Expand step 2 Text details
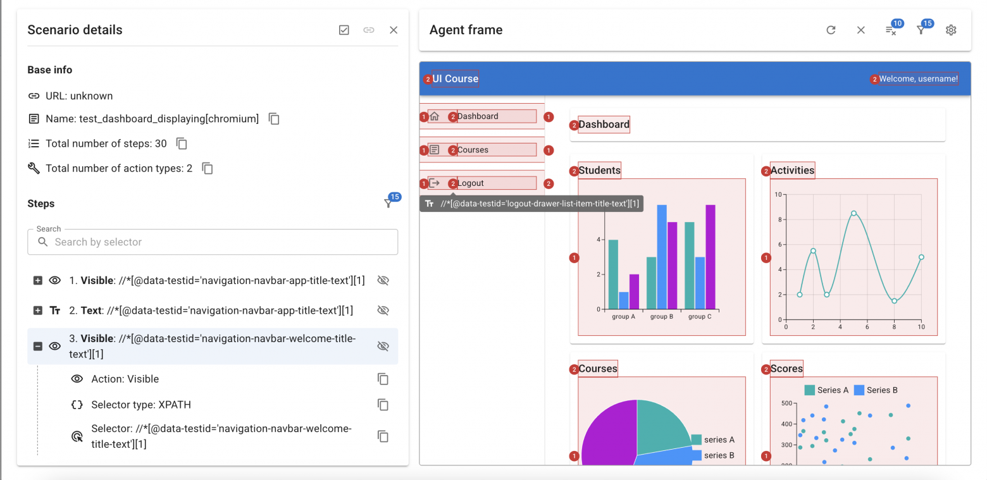 (38, 311)
